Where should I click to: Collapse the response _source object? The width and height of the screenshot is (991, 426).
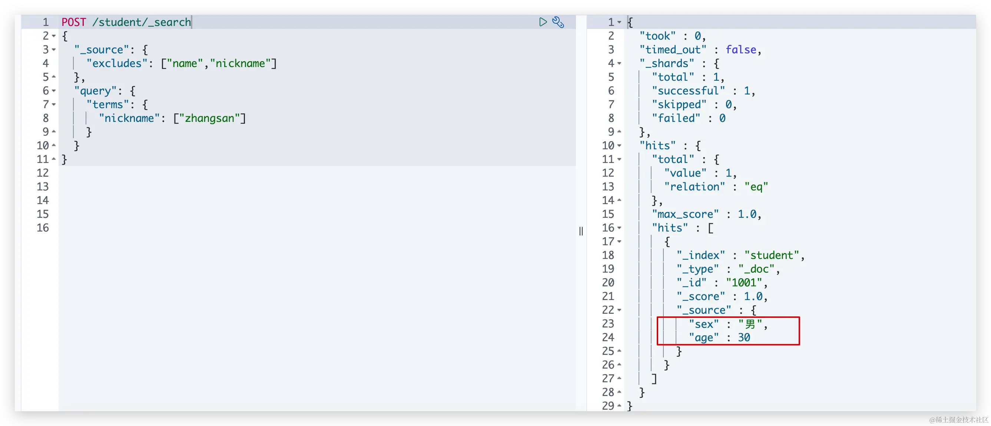coord(619,310)
